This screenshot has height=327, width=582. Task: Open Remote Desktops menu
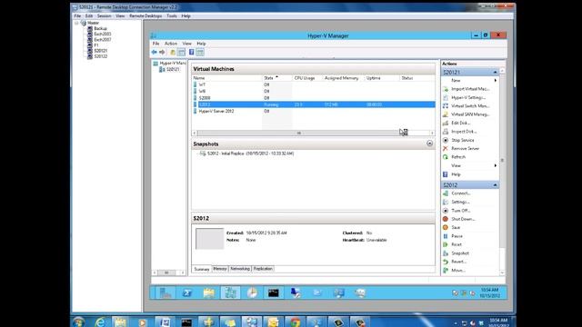click(x=145, y=16)
